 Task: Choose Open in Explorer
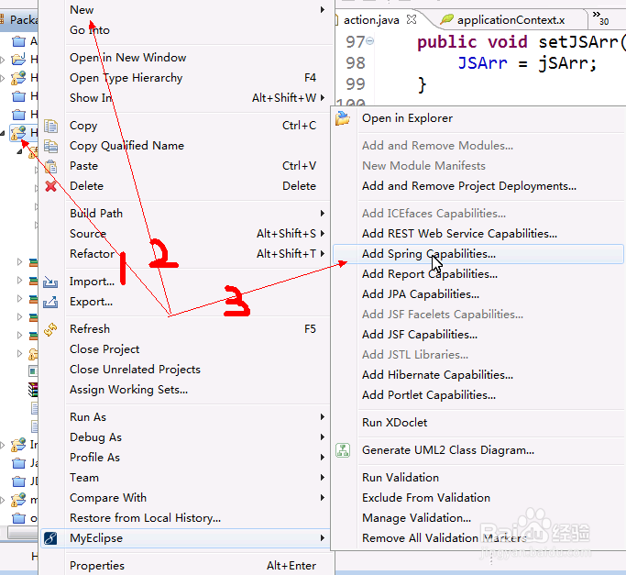coord(478,118)
